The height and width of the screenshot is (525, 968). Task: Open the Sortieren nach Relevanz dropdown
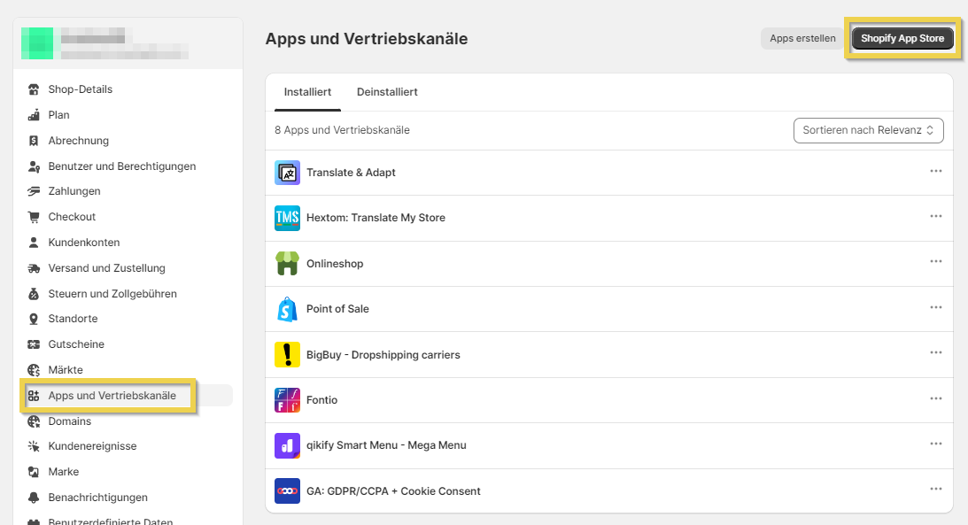868,130
